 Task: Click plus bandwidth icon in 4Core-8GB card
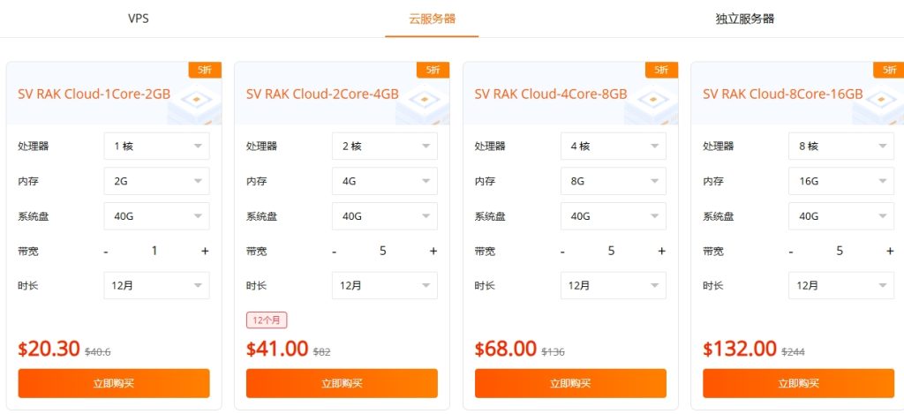tap(661, 251)
